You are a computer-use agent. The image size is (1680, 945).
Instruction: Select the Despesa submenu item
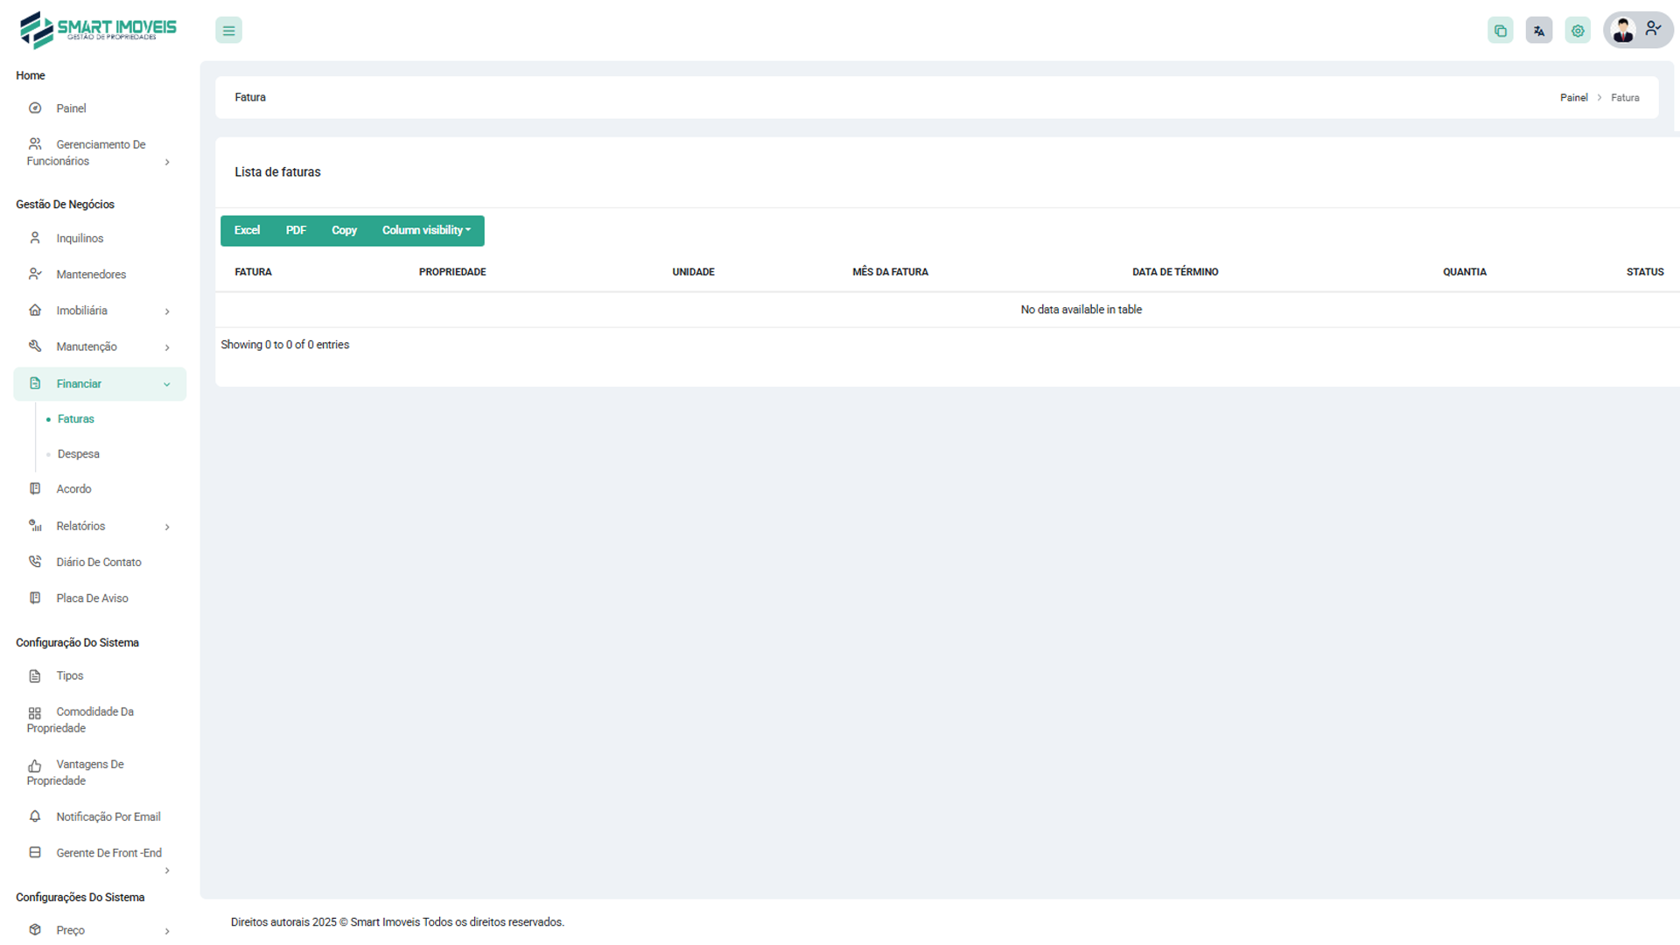coord(78,454)
